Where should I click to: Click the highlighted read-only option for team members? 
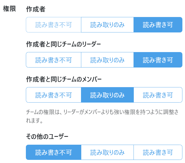[107, 95]
